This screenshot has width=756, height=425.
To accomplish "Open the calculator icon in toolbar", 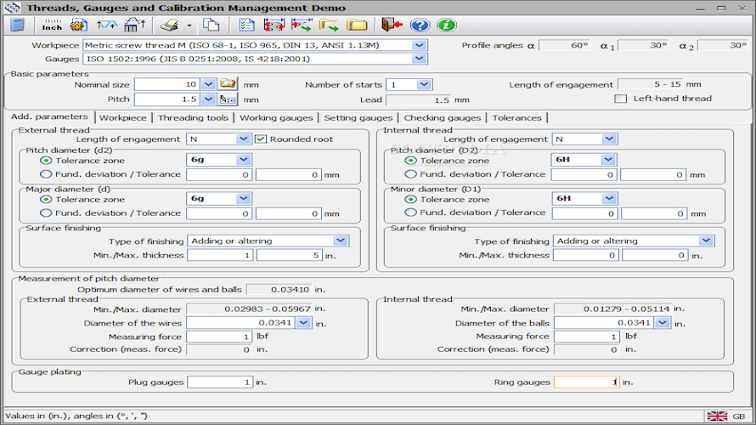I will 17,25.
